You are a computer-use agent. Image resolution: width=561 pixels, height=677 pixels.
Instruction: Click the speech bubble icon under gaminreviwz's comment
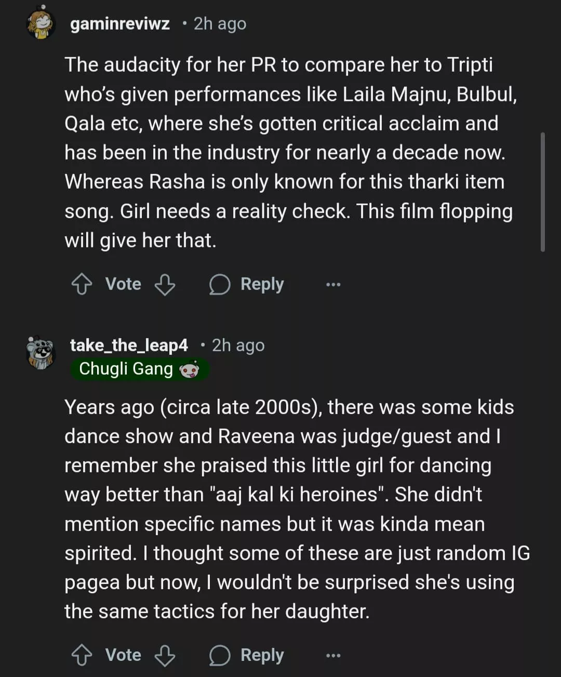click(x=219, y=284)
